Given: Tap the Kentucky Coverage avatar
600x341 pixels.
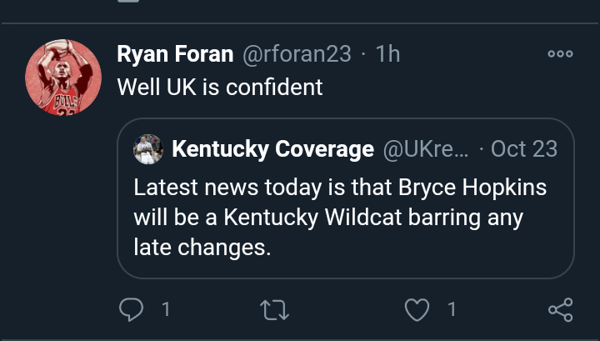Looking at the screenshot, I should [148, 149].
